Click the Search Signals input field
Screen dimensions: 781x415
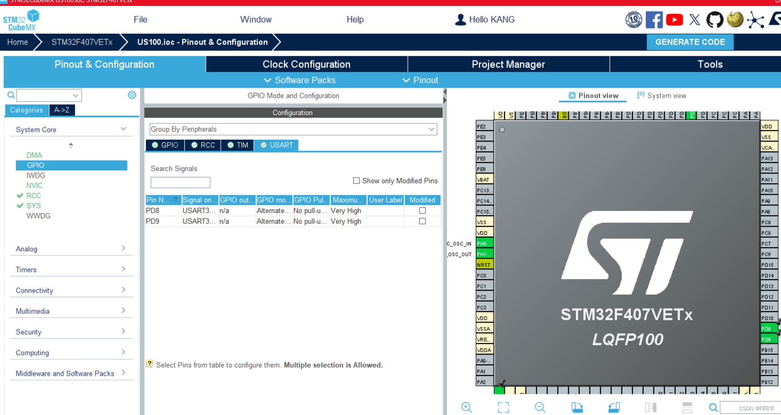180,182
